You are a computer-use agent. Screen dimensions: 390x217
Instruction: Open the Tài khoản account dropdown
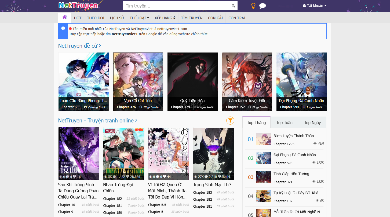[315, 6]
